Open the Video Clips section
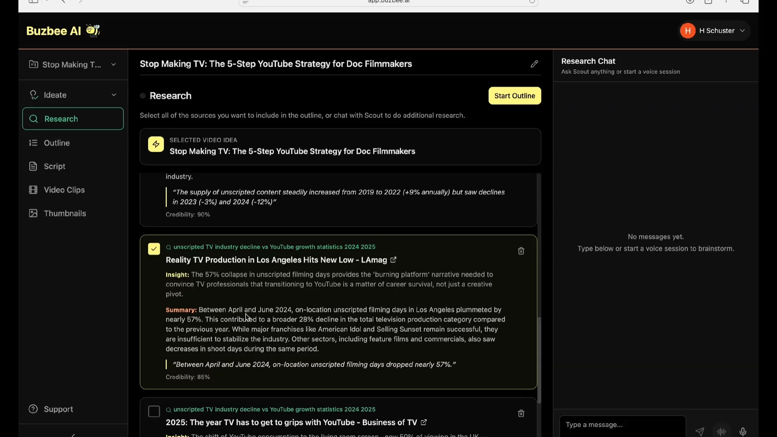 (73, 190)
